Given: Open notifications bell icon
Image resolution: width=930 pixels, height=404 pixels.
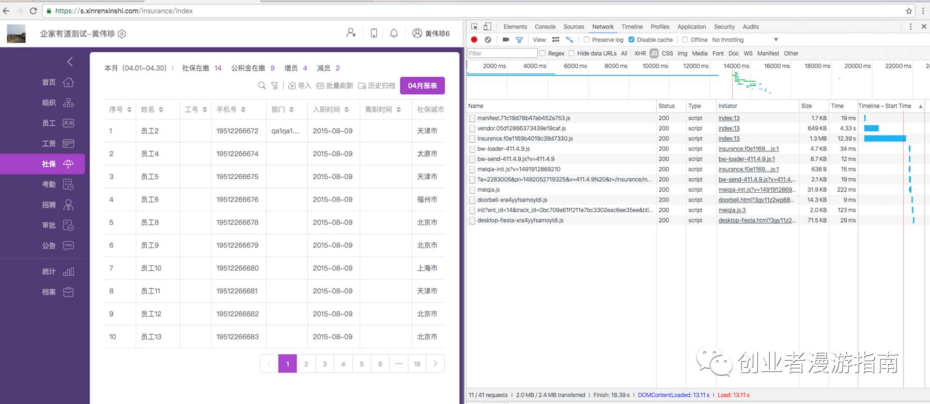Looking at the screenshot, I should point(394,33).
